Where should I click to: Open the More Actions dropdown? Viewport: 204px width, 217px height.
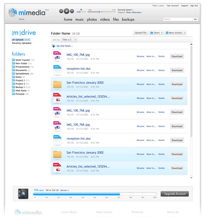click(x=176, y=33)
